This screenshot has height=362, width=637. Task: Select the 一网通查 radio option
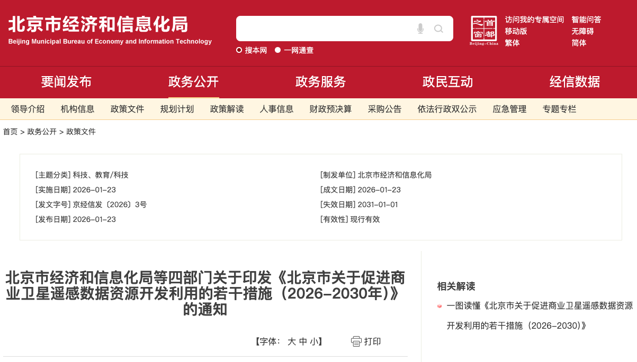[278, 50]
